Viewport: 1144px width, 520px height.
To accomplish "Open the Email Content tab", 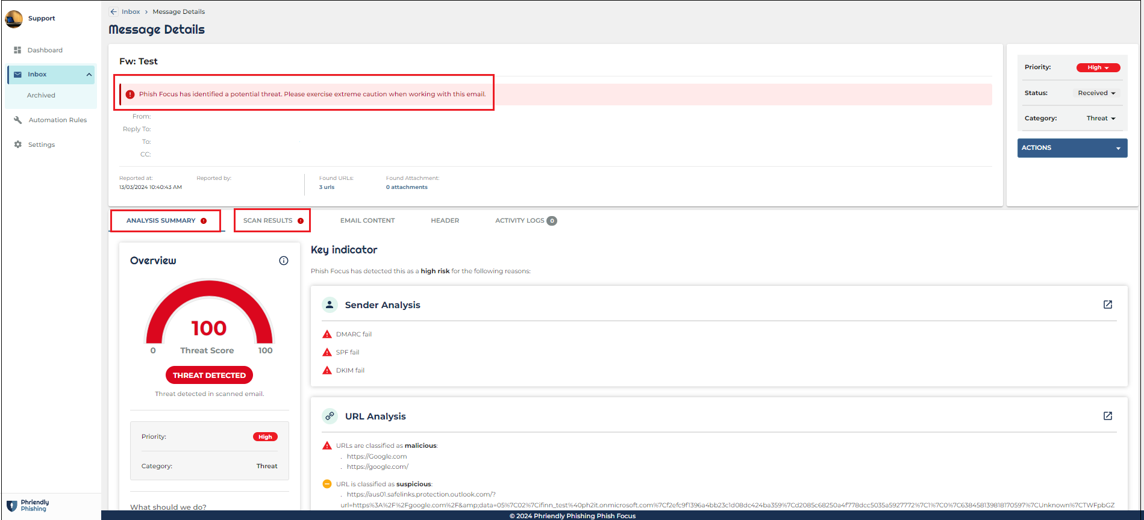I will coord(367,220).
